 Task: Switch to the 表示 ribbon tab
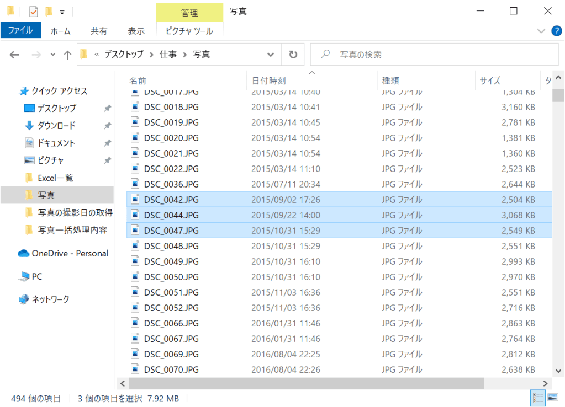pos(136,31)
